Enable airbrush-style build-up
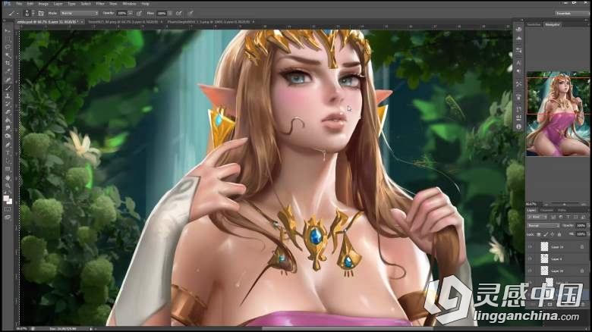 (179, 13)
